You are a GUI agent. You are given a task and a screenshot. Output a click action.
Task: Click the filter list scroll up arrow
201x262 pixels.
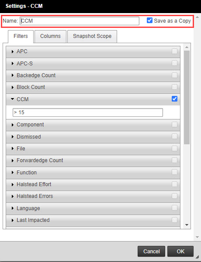pos(187,47)
